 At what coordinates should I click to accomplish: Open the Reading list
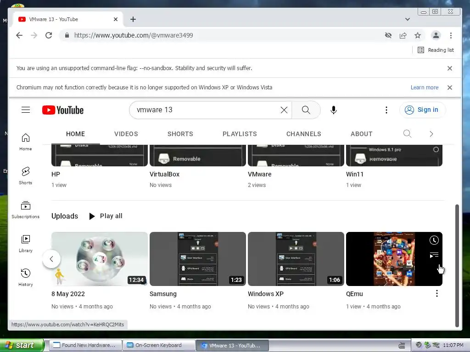tap(436, 50)
